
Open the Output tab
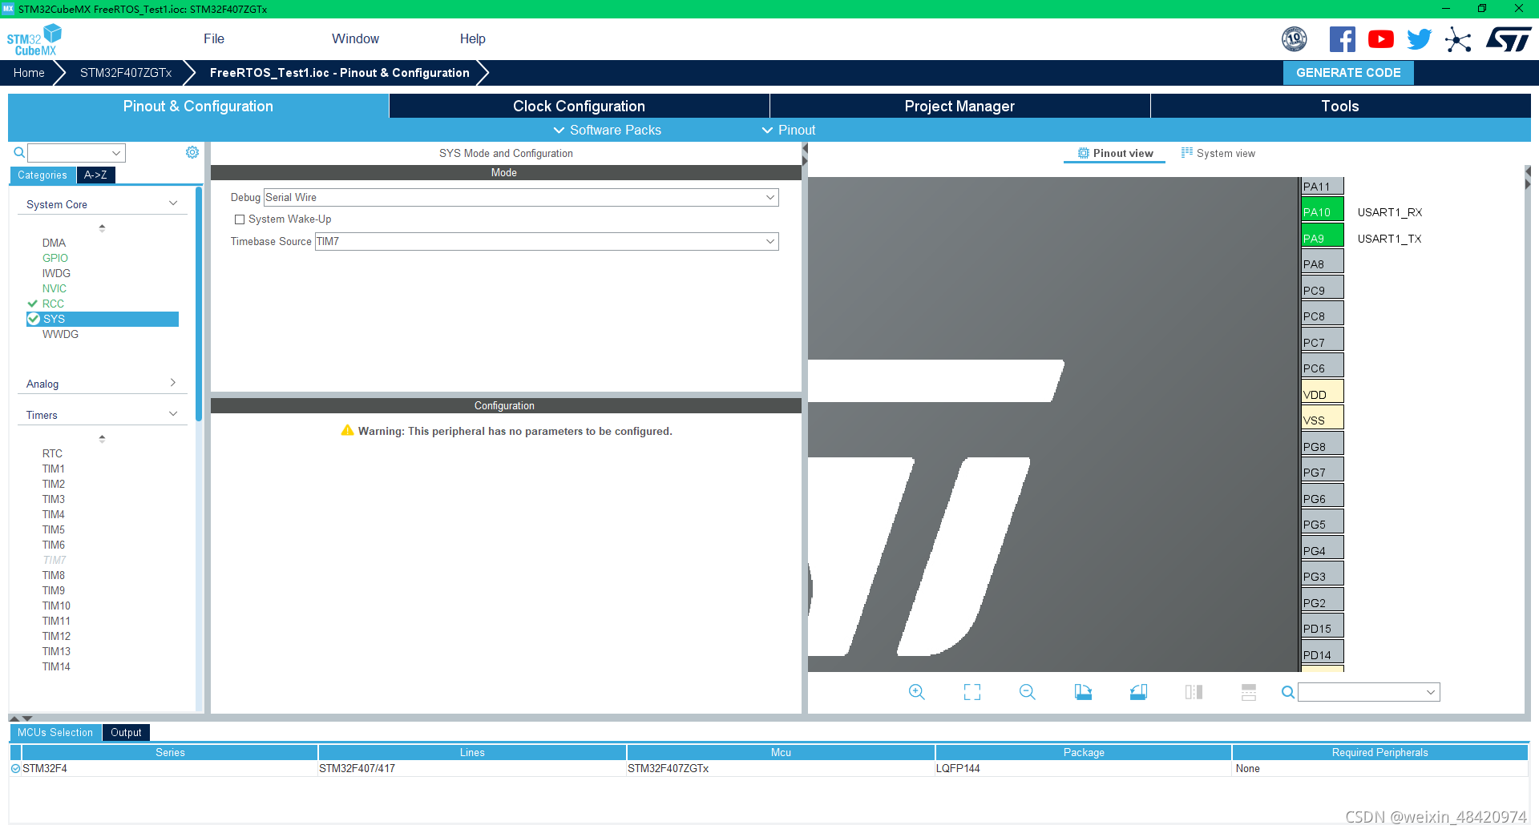(126, 732)
